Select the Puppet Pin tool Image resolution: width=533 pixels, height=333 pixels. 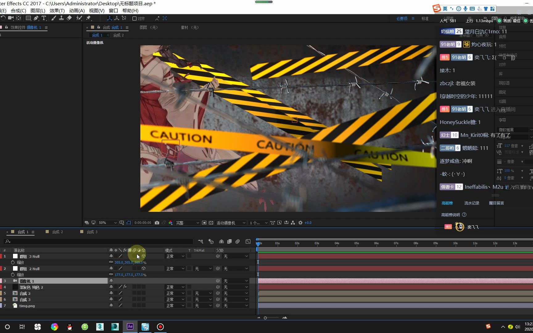point(89,18)
